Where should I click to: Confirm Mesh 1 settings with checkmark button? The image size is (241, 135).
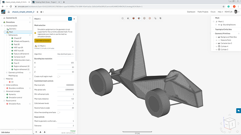[70, 19]
